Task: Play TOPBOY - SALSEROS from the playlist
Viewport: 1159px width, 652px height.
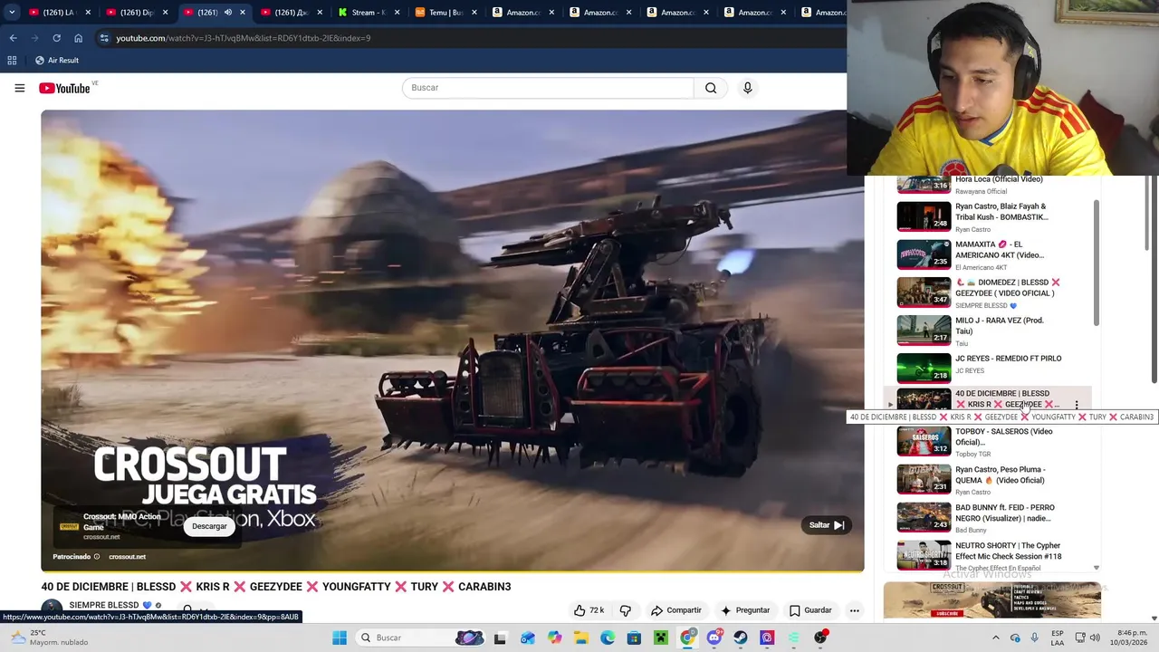Action: (x=987, y=441)
